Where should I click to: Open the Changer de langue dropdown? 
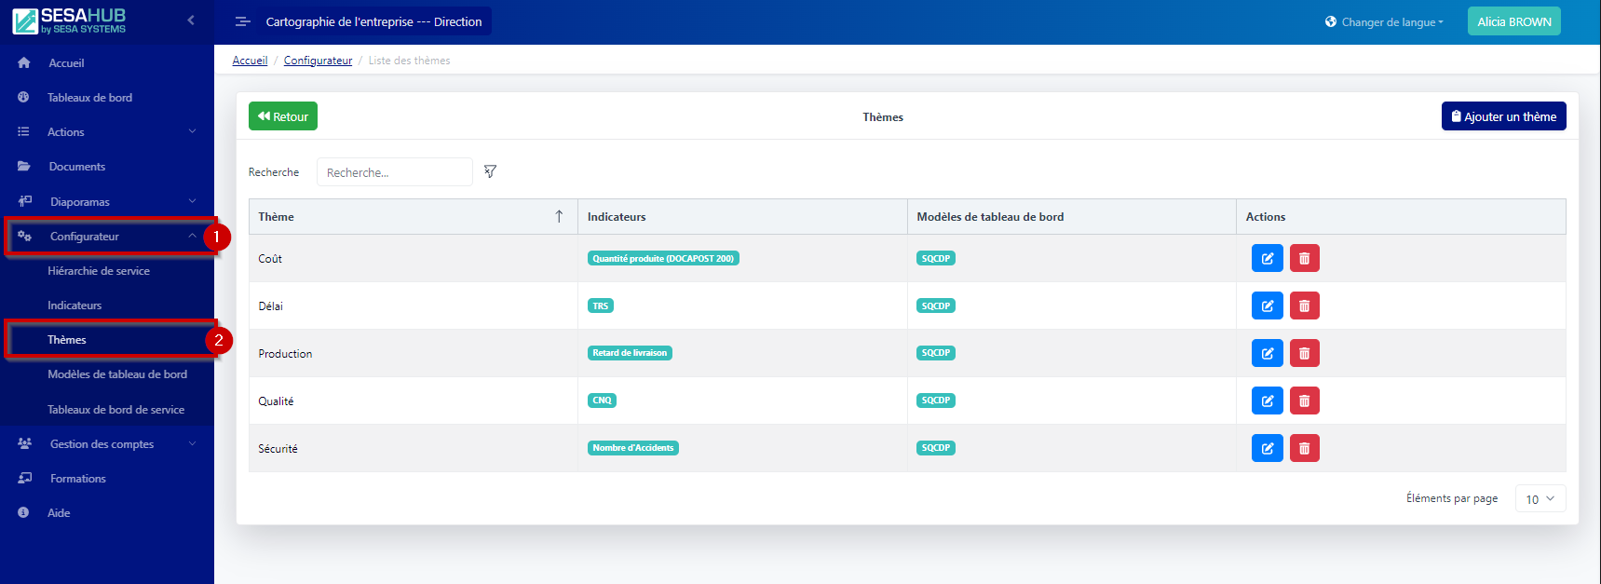pyautogui.click(x=1384, y=21)
